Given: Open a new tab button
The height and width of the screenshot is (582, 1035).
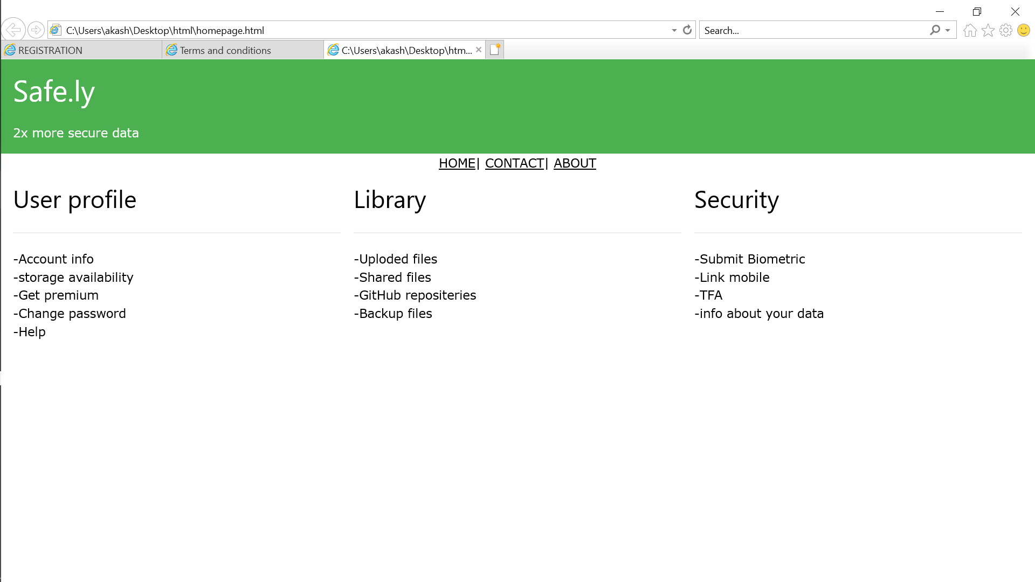Looking at the screenshot, I should (495, 50).
